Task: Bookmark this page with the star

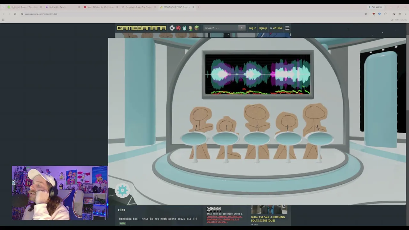Action: point(366,14)
